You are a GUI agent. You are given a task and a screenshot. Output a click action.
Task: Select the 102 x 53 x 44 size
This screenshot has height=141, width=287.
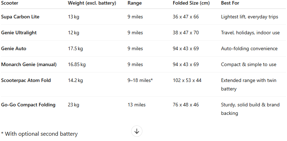pyautogui.click(x=187, y=81)
